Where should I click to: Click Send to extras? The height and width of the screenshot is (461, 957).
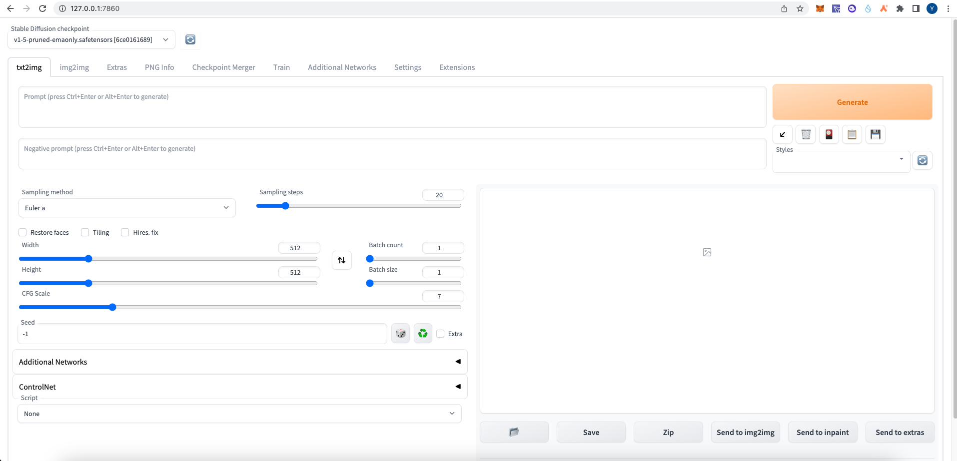tap(900, 432)
